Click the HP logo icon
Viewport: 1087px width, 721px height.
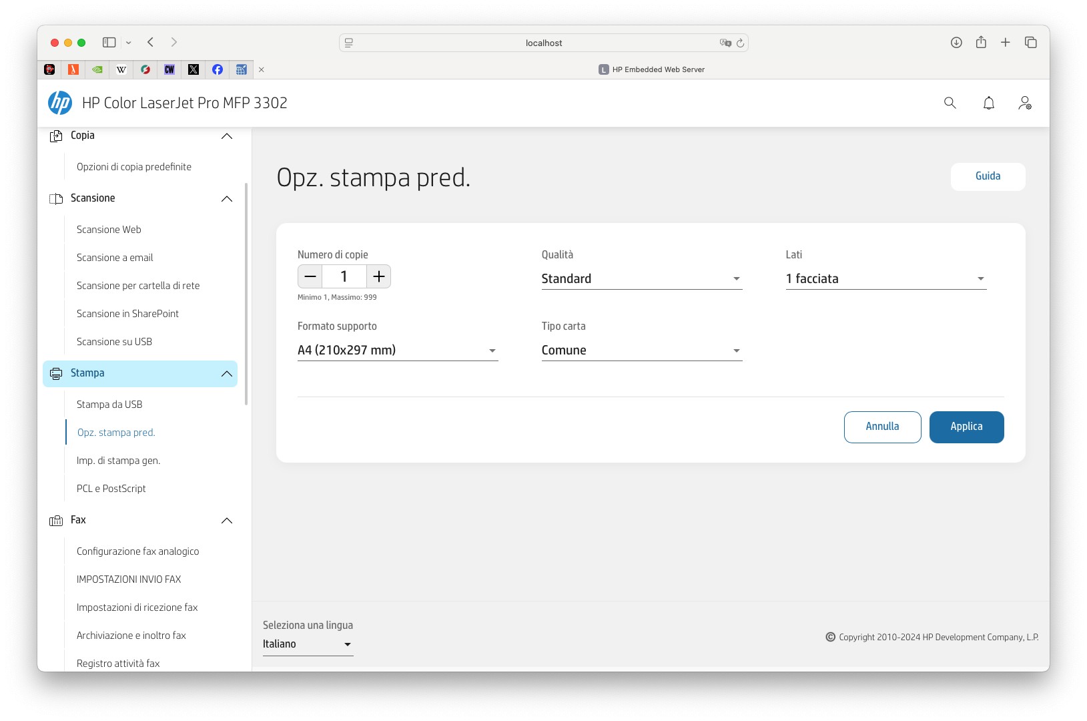click(x=60, y=103)
